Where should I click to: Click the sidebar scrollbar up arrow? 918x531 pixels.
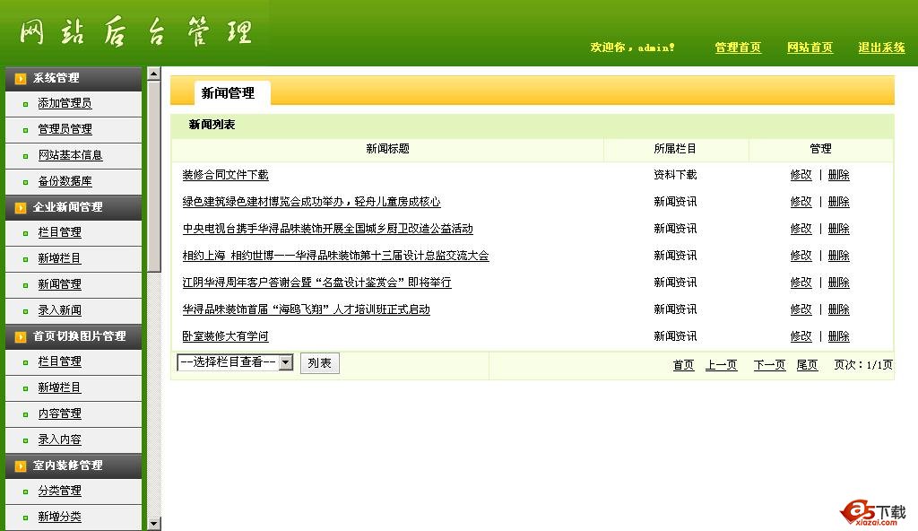154,74
